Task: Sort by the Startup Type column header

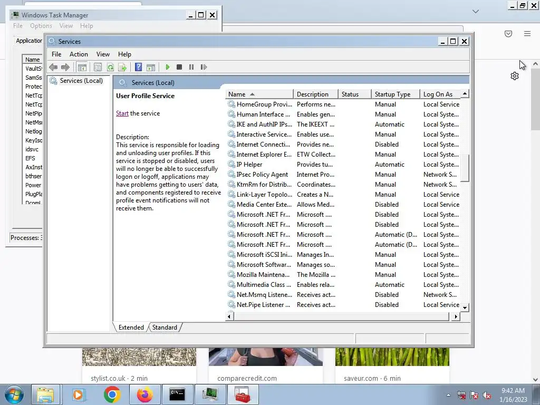Action: 396,94
